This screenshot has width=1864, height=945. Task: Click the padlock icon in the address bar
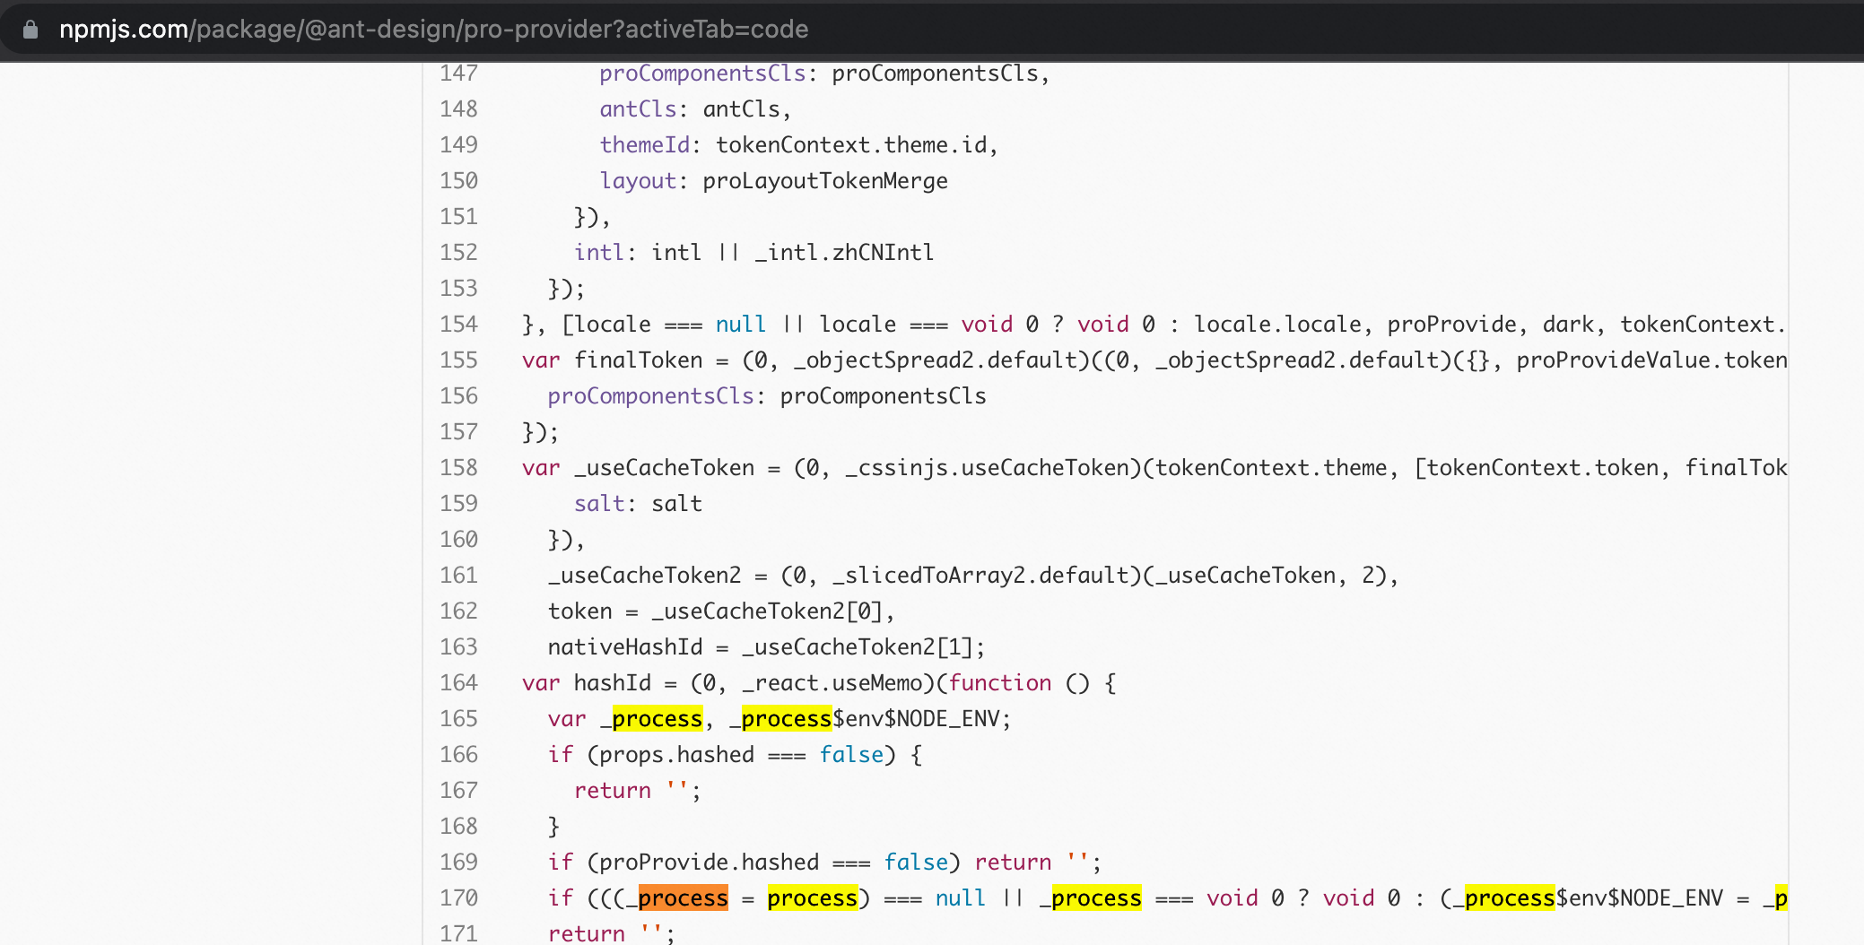(x=30, y=29)
